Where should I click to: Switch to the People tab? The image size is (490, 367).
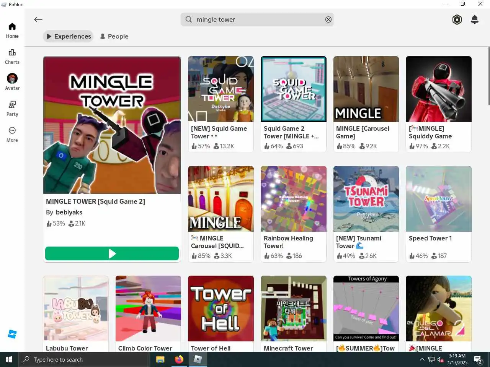pos(114,36)
